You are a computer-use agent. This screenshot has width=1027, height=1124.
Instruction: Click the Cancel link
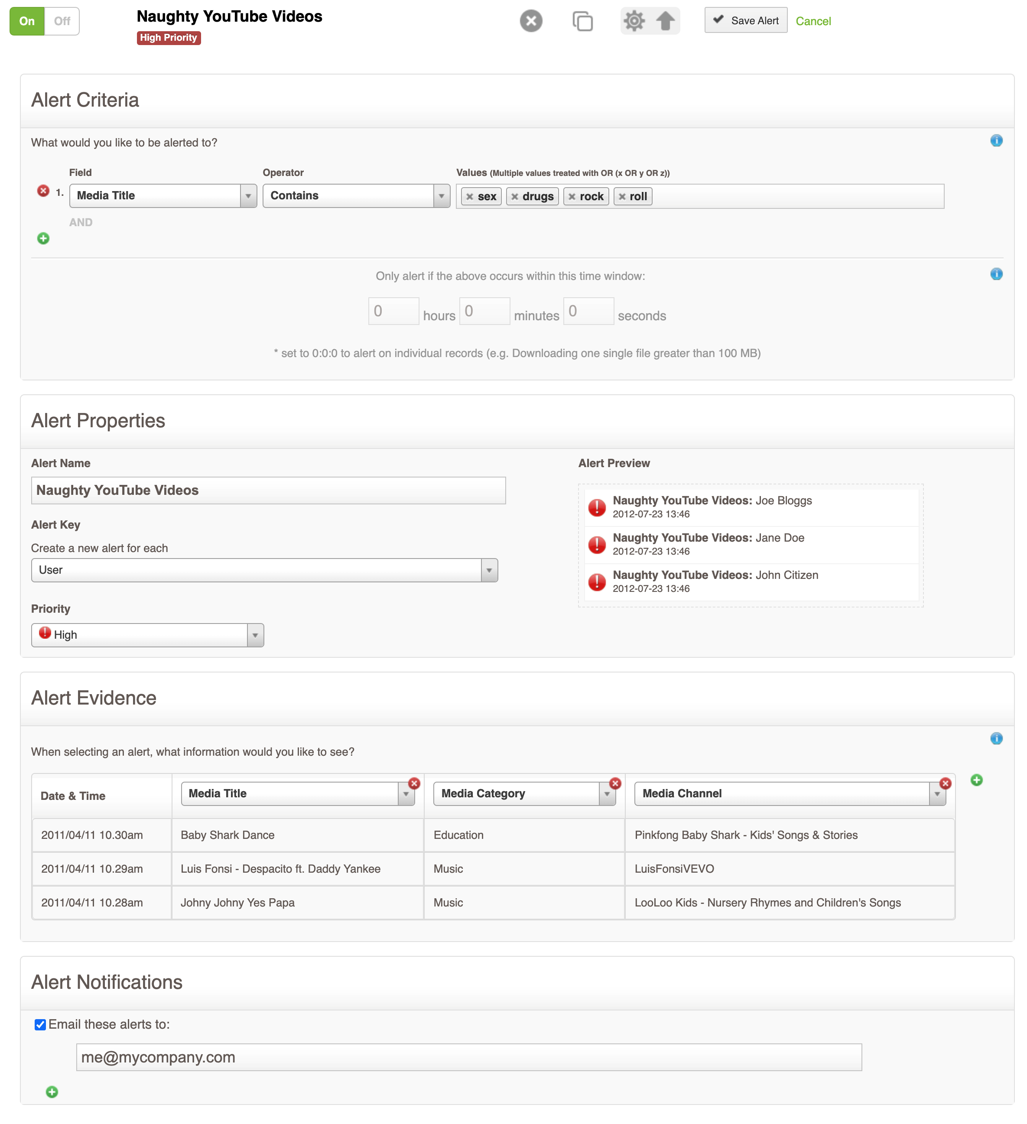[x=812, y=21]
